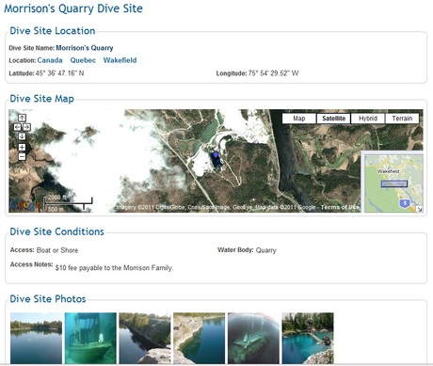433x366 pixels.
Task: Click the purple dive site marker pin
Action: click(216, 155)
